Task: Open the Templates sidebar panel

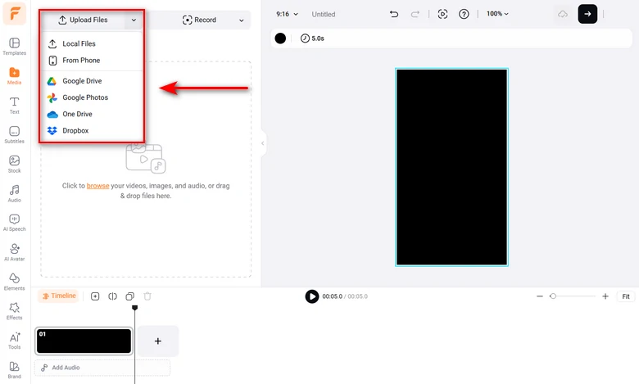Action: 14,47
